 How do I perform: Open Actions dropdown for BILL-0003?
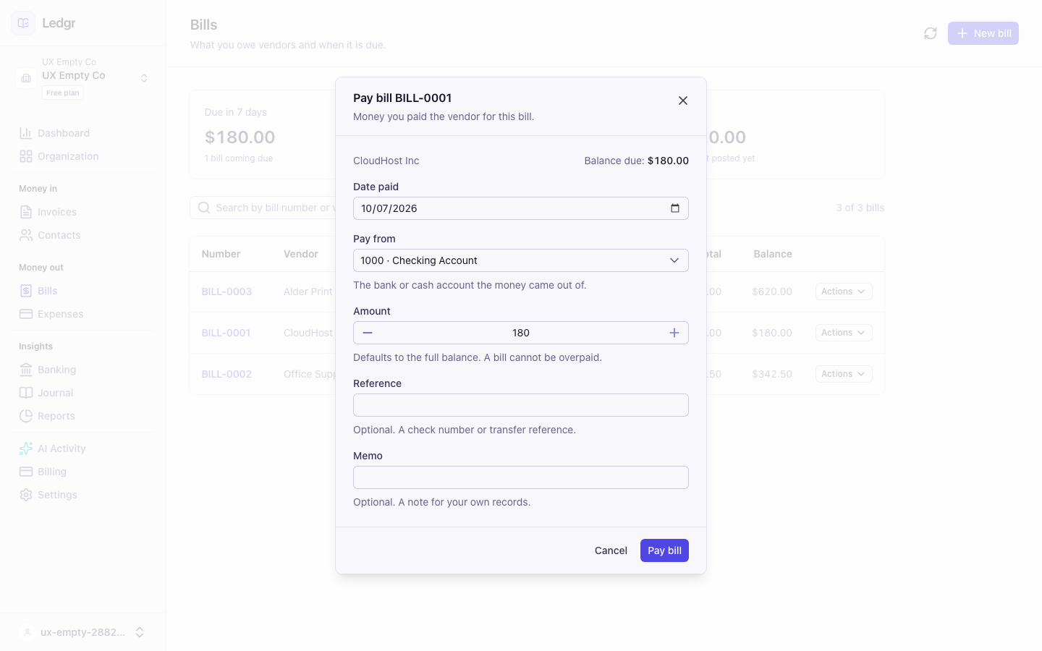pyautogui.click(x=844, y=292)
